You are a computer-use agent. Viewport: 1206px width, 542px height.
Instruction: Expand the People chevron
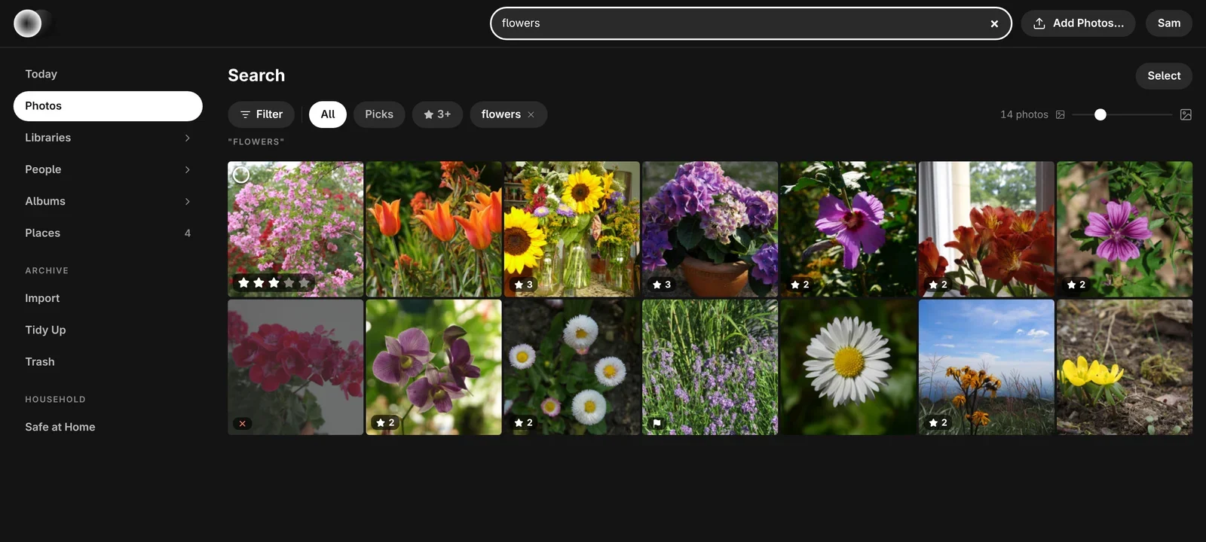coord(188,169)
